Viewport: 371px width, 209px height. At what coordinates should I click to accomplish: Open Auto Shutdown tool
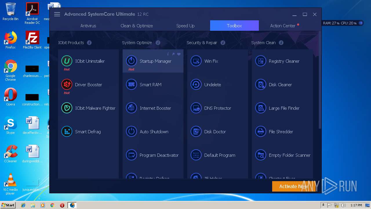pyautogui.click(x=153, y=132)
